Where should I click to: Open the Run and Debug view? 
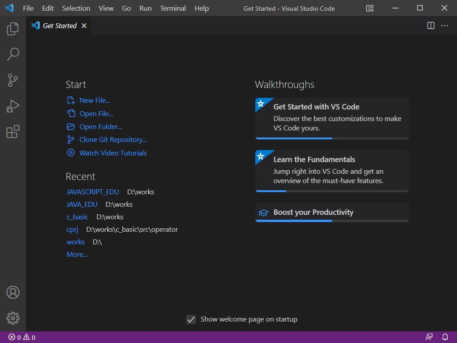(x=13, y=106)
